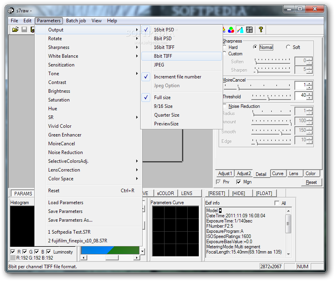Increase Threshold value with up spinner

pyautogui.click(x=310, y=94)
